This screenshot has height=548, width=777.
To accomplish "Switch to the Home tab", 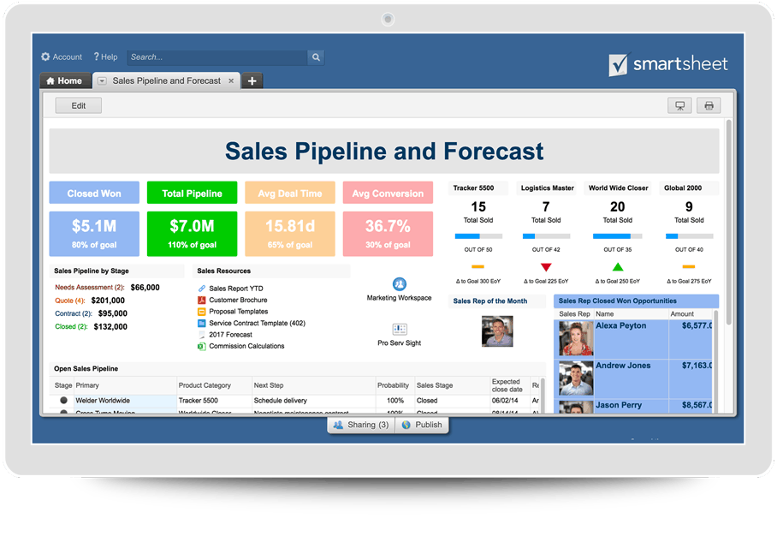I will tap(65, 80).
